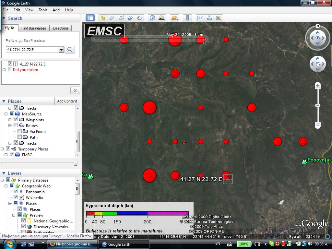Zoom out with the minus button
This screenshot has height=249, width=332.
coord(317,125)
